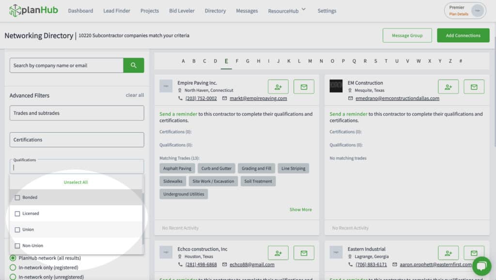Open the Trades and subtrades filter
496x280 pixels.
(76, 113)
